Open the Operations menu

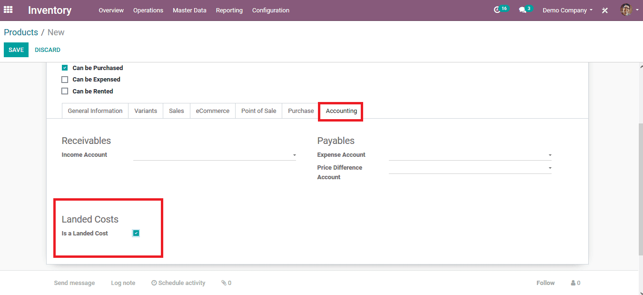point(148,10)
